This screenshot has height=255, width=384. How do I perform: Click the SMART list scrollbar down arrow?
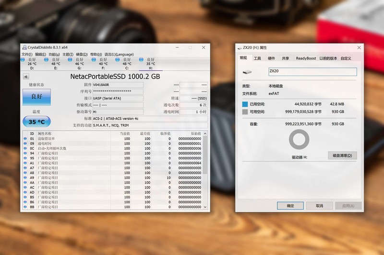click(x=205, y=207)
